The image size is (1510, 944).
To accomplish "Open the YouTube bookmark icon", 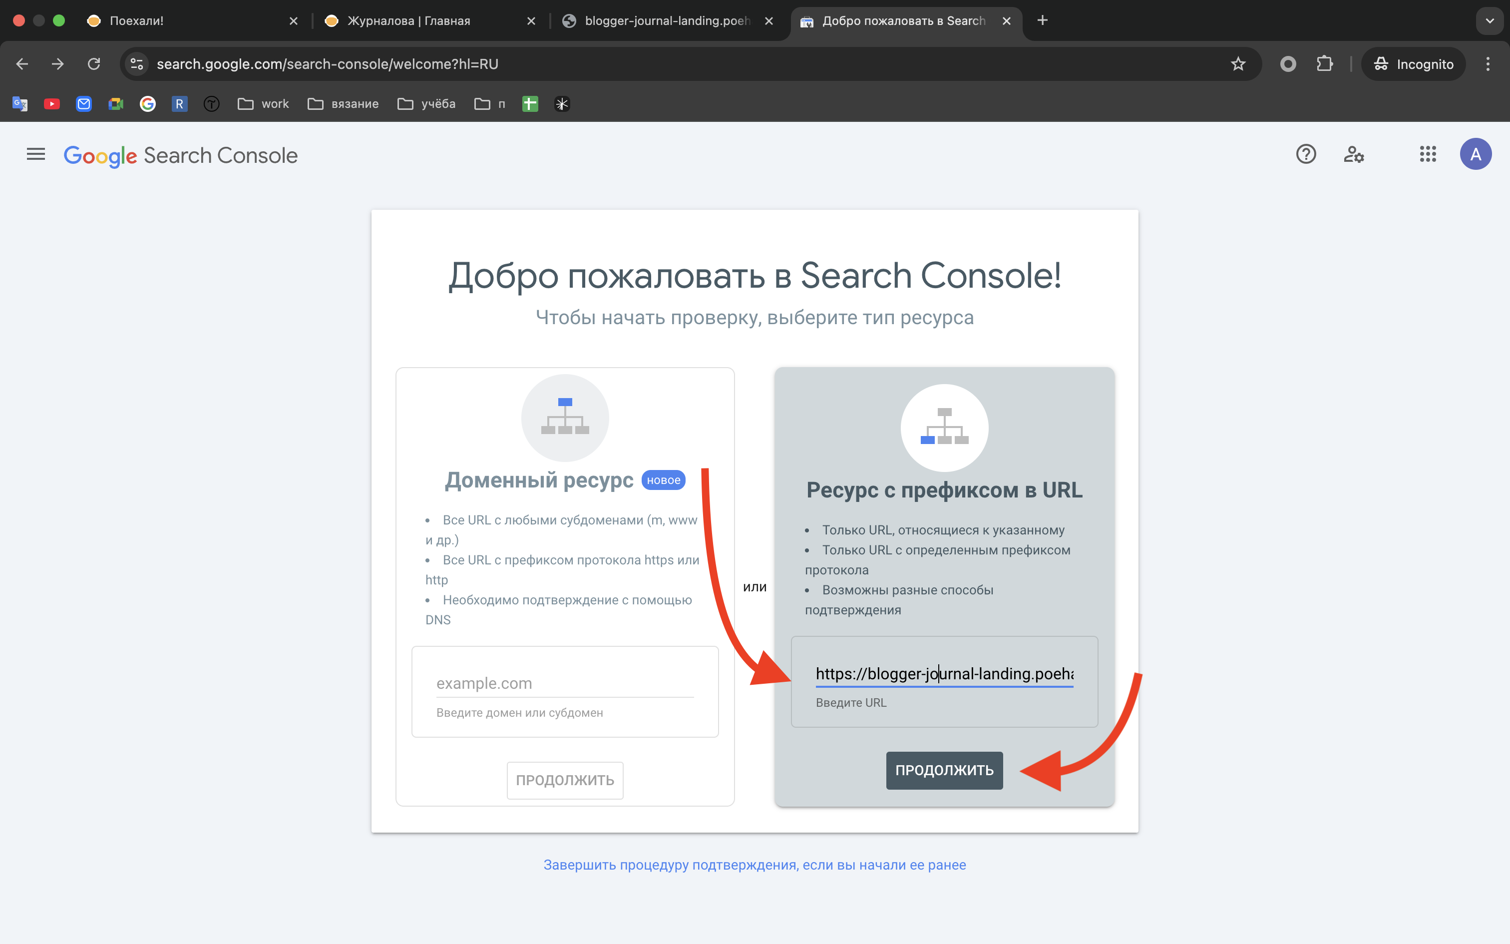I will 52,104.
